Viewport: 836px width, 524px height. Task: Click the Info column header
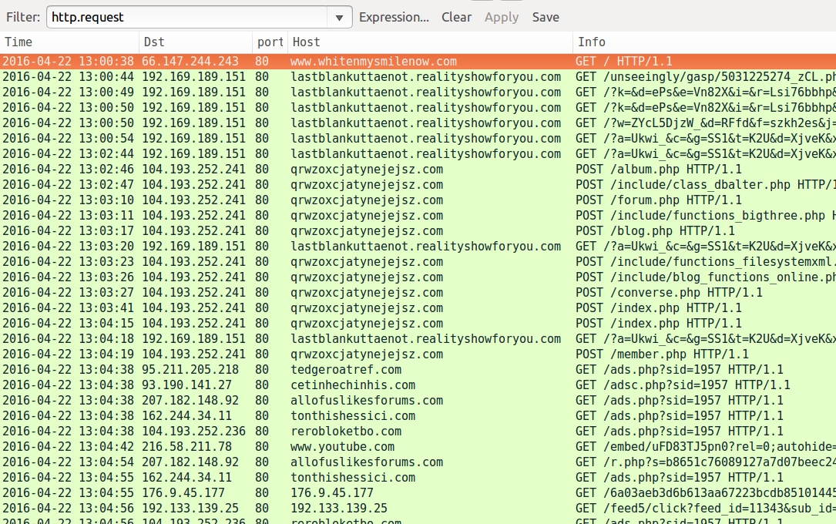coord(703,42)
